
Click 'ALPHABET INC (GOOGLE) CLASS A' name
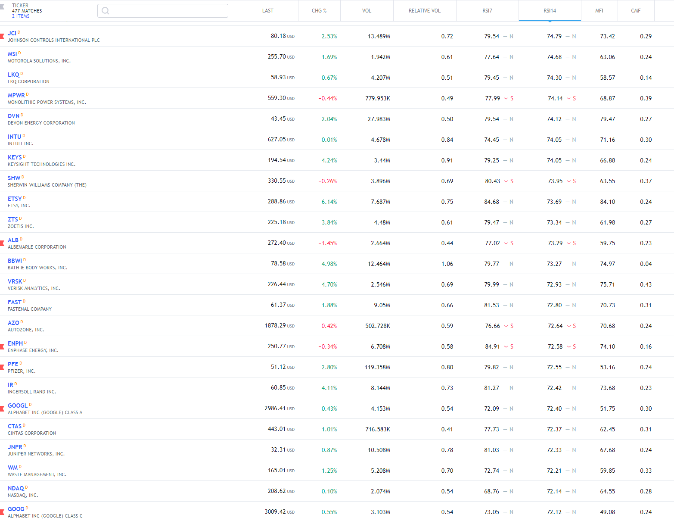45,413
